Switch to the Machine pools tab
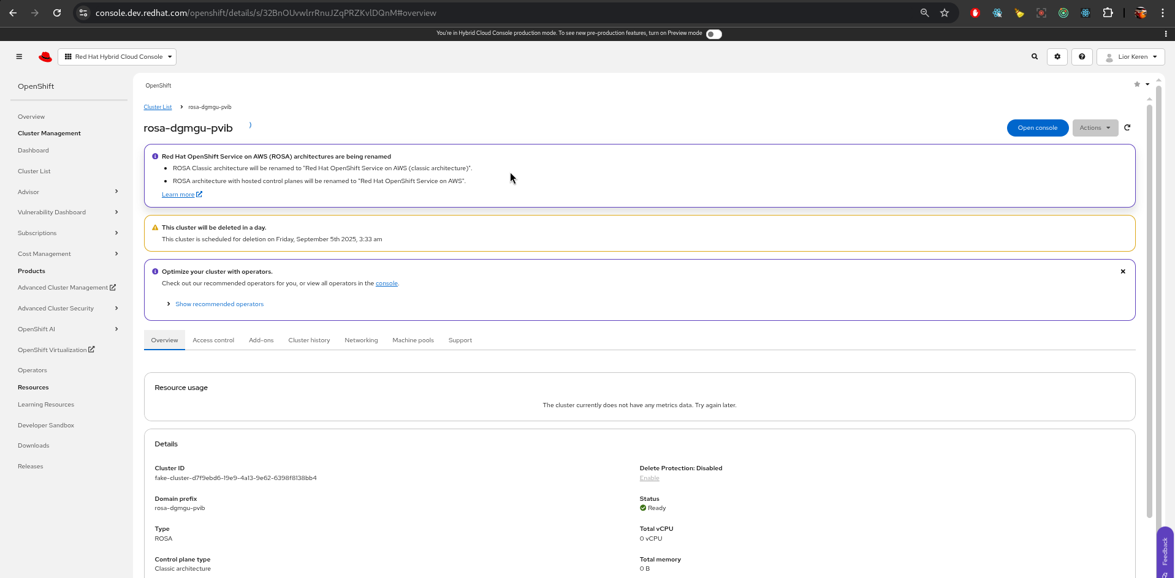The width and height of the screenshot is (1175, 578). (413, 340)
